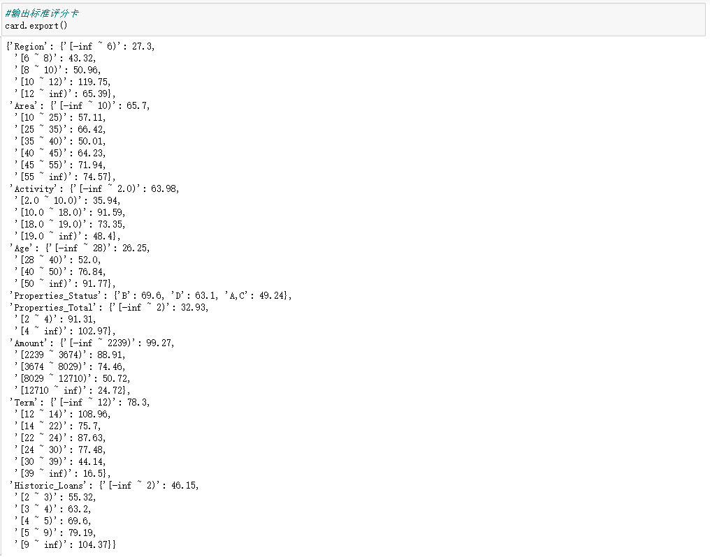Click the 'Term' key in the output
710x557 pixels.
pos(24,402)
